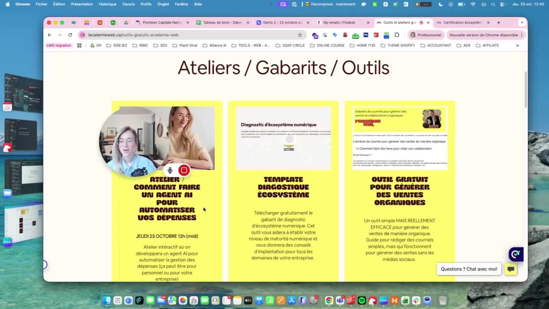Image resolution: width=549 pixels, height=309 pixels.
Task: Open the bookmarks apps grid icon
Action: click(79, 45)
